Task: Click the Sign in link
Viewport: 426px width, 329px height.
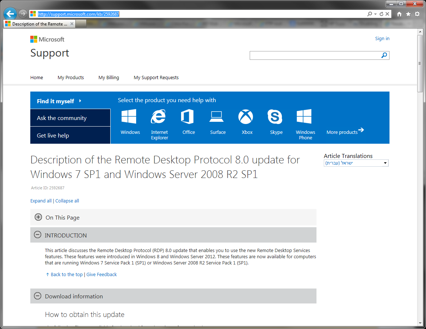Action: (382, 39)
